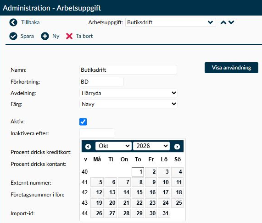The width and height of the screenshot is (262, 223).
Task: Open the Färg dropdown showing Navy
Action: [x=128, y=104]
